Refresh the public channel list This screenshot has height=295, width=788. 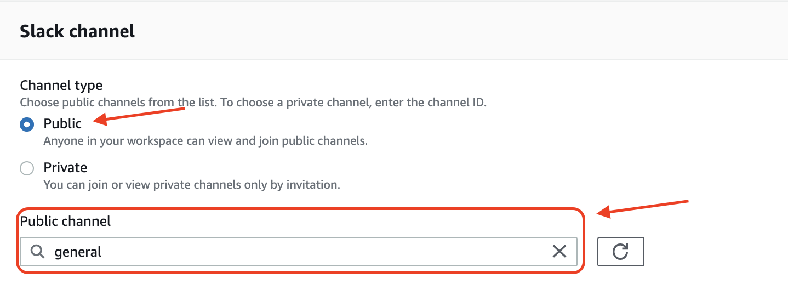point(620,252)
